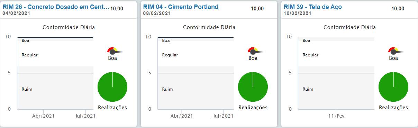Click the 10,00 score on RIM 39 card
Image resolution: width=418 pixels, height=128 pixels.
(x=398, y=9)
